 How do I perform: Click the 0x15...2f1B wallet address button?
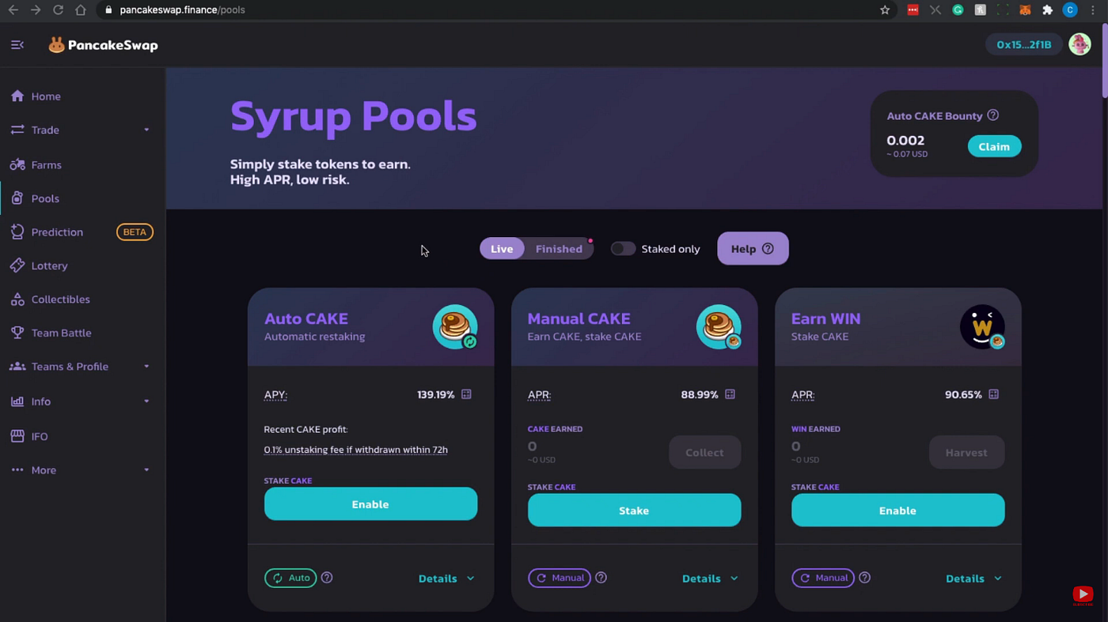(1024, 44)
